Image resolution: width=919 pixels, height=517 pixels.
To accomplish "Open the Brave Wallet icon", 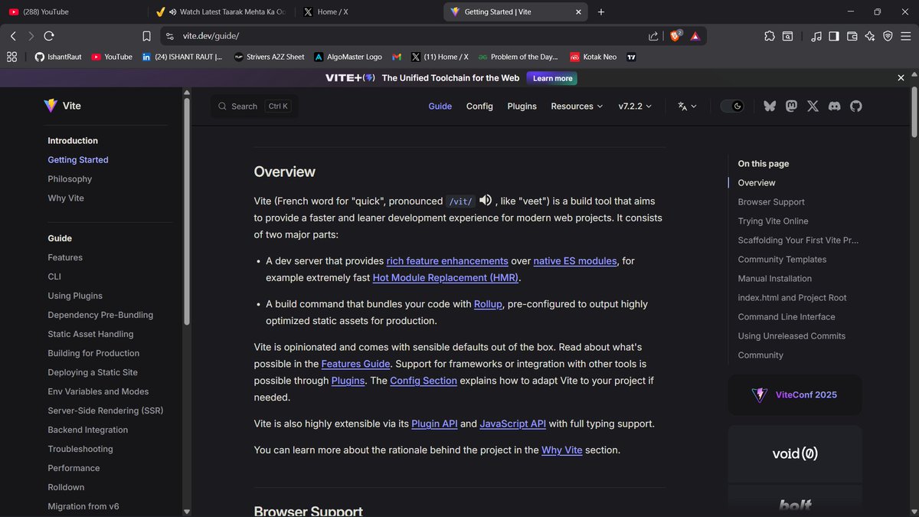I will click(x=852, y=36).
